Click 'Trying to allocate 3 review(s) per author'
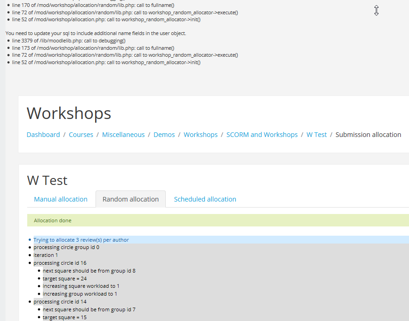The height and width of the screenshot is (321, 409). pos(81,240)
